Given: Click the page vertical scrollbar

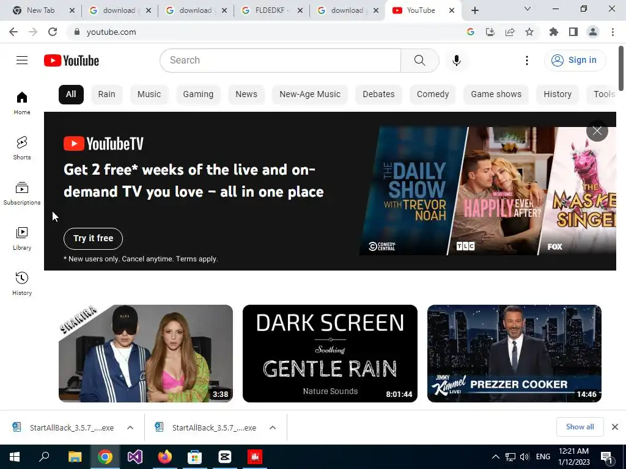Looking at the screenshot, I should [621, 68].
